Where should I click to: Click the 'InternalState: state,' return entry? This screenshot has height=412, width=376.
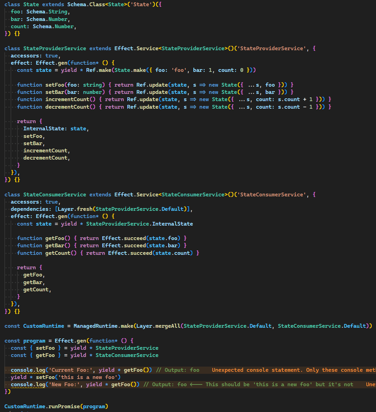click(x=56, y=129)
